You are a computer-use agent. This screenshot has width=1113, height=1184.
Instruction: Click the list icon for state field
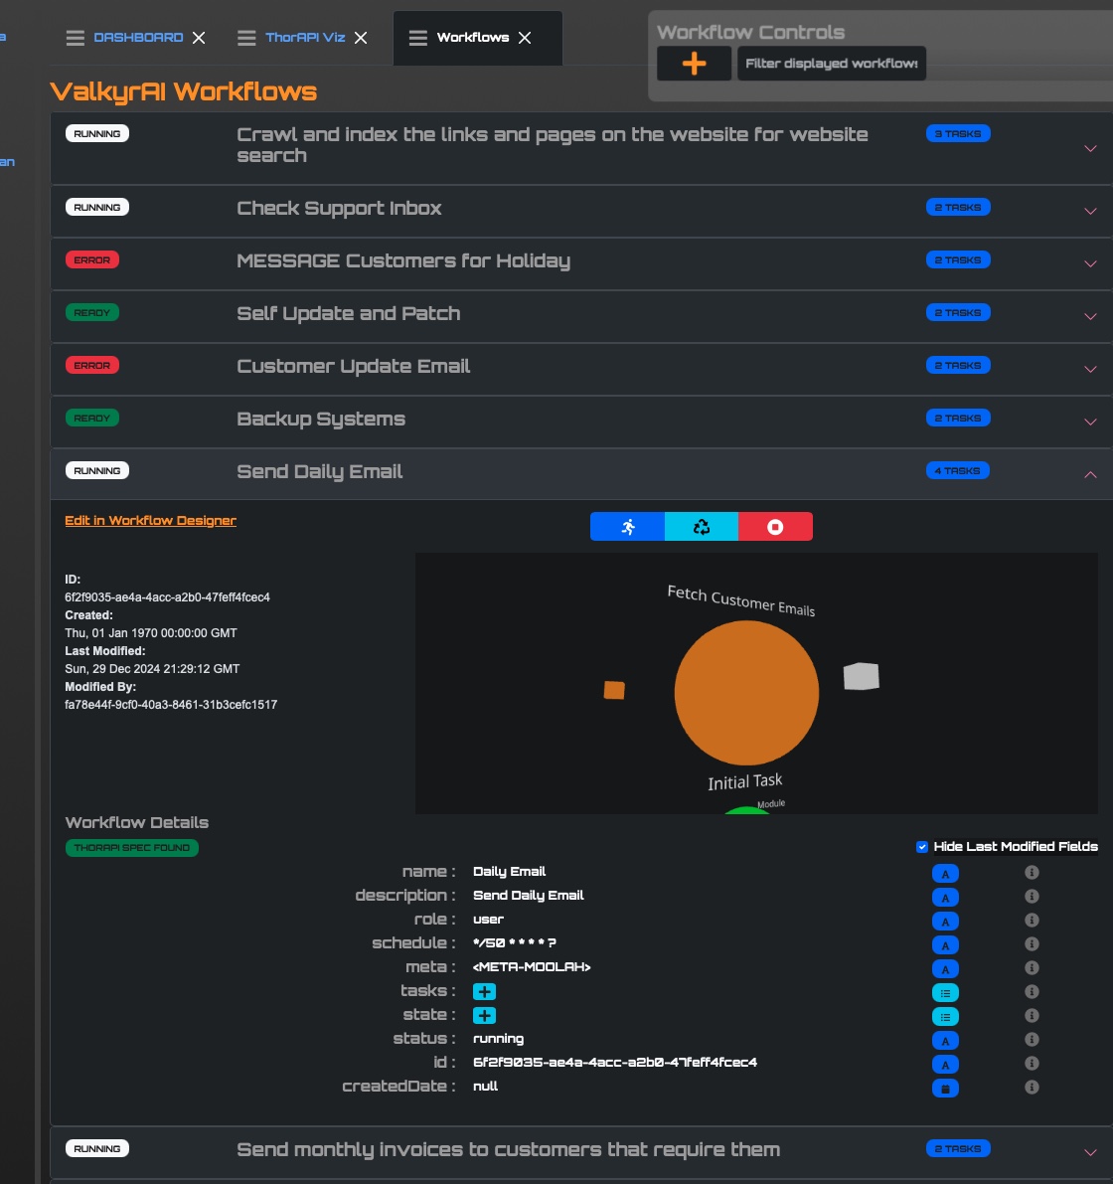pyautogui.click(x=945, y=1016)
